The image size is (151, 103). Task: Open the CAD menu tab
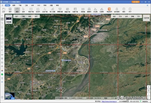pyautogui.click(x=39, y=5)
